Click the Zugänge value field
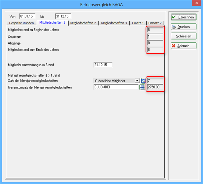203x184 pixels. [155, 36]
